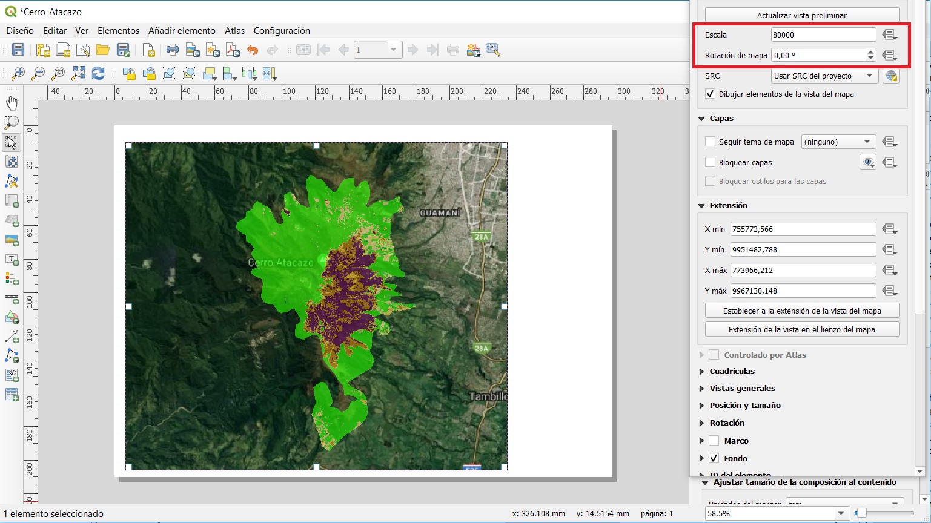Expand the Cuadrículas section
931x523 pixels.
coord(732,371)
